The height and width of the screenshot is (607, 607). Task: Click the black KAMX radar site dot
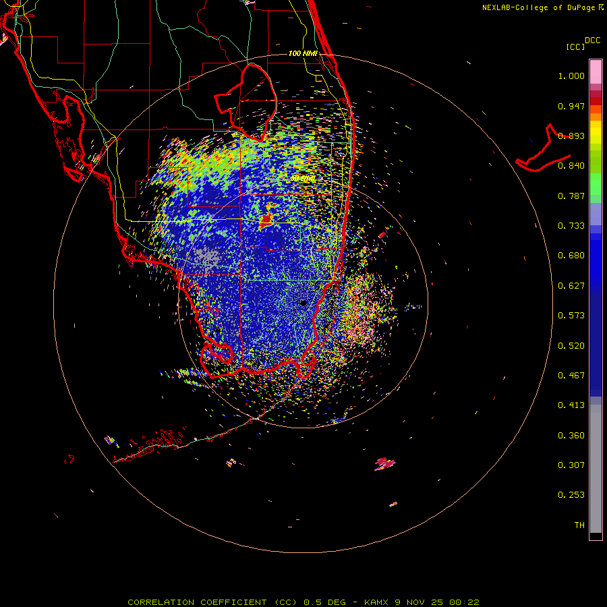pos(303,303)
